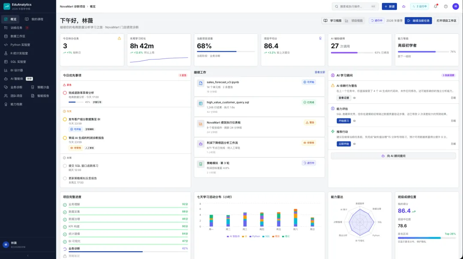
Task: Open the Python 实验室 sidebar icon
Action: [x=6, y=45]
